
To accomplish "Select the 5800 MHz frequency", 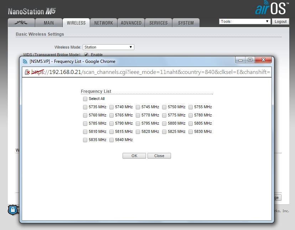I will (x=164, y=124).
